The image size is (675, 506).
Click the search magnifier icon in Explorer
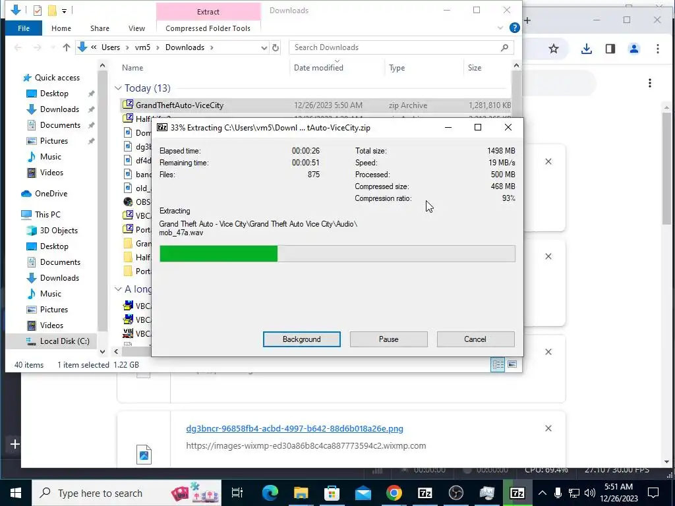pyautogui.click(x=504, y=47)
